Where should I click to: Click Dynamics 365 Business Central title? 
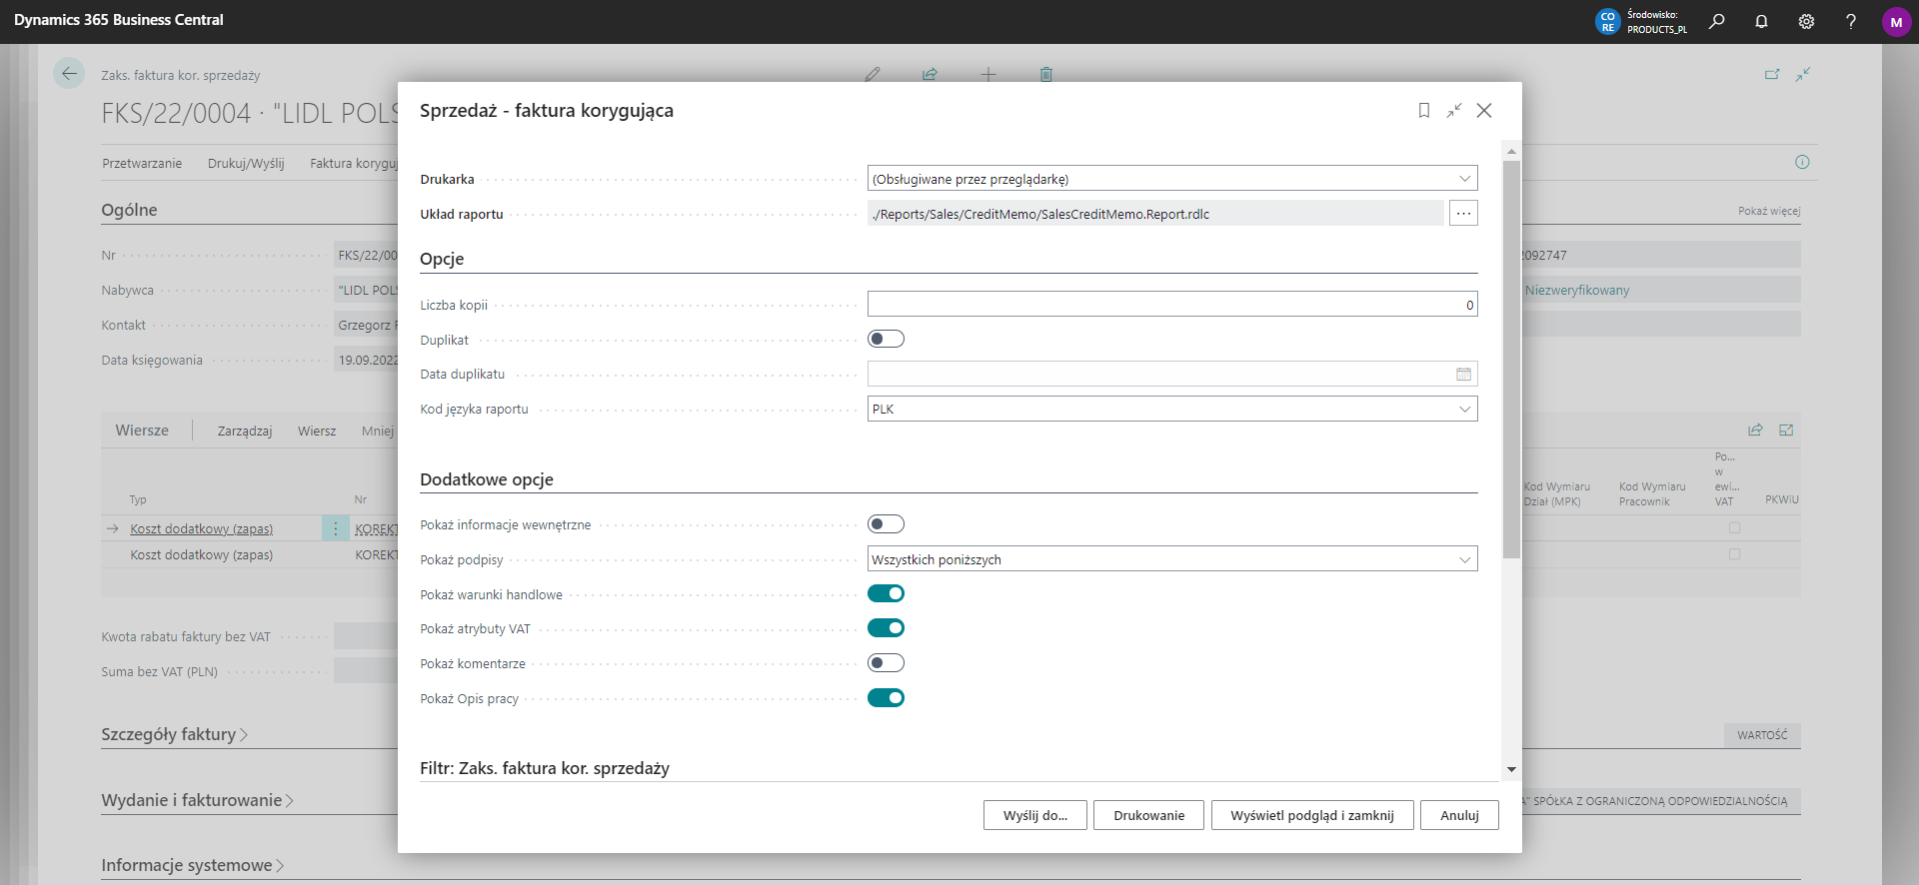tap(119, 20)
